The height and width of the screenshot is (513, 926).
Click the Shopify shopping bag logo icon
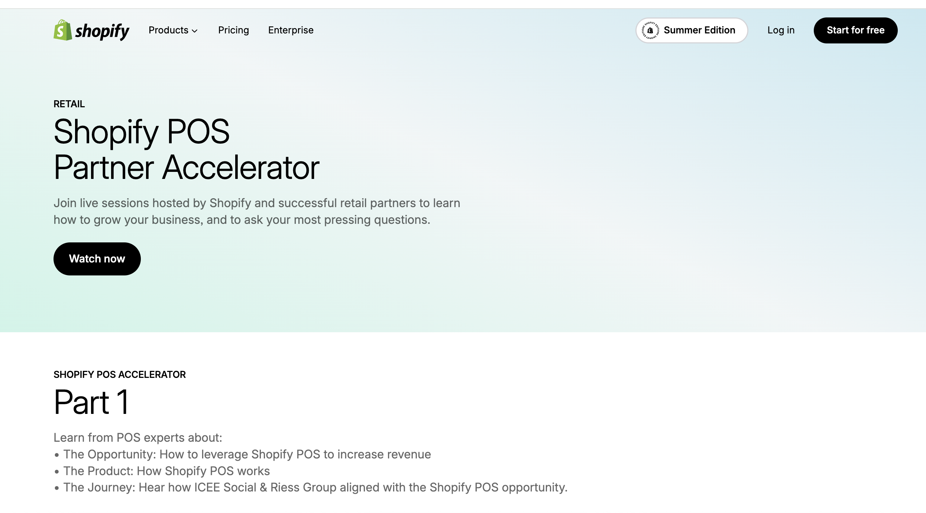[62, 30]
